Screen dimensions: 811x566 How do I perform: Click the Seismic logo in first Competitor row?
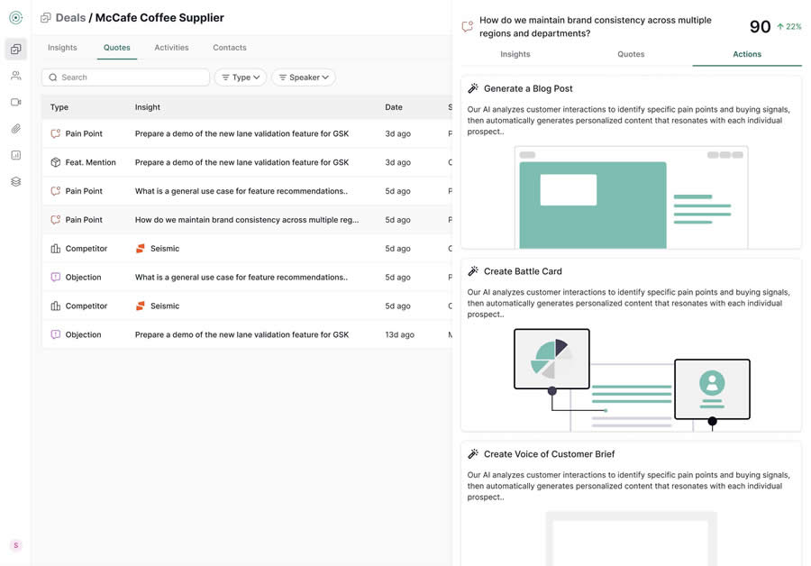click(x=141, y=249)
